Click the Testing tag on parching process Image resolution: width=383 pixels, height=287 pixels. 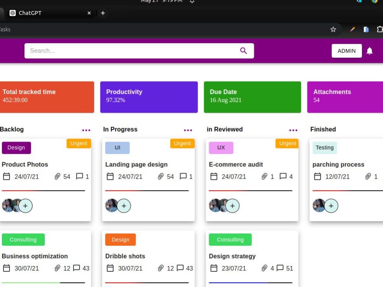325,148
